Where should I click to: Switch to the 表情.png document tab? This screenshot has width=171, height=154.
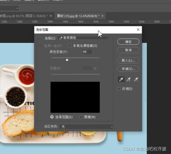pyautogui.click(x=24, y=16)
